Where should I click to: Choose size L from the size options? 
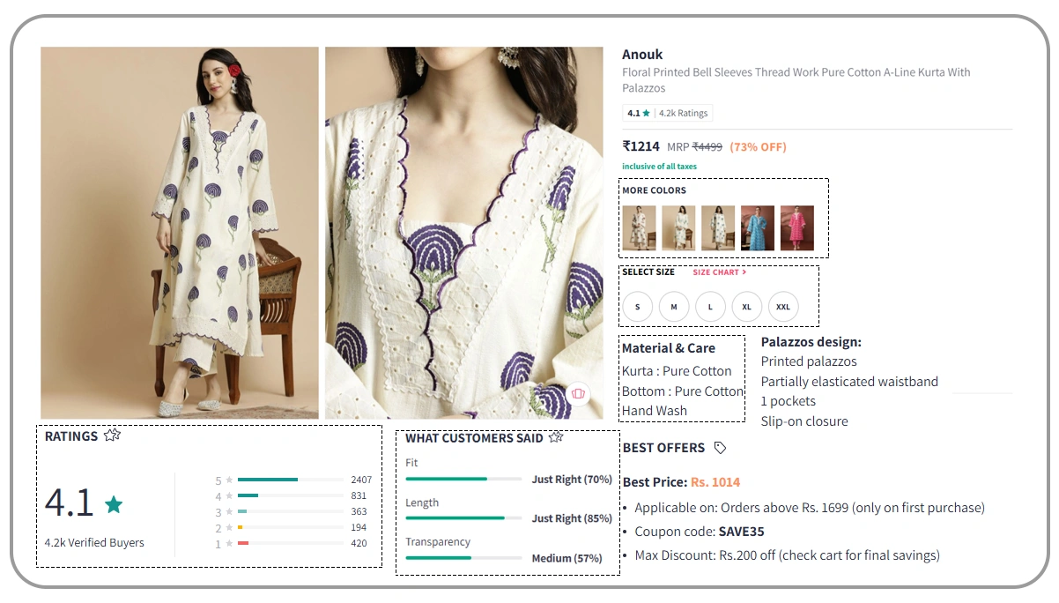[x=710, y=306]
